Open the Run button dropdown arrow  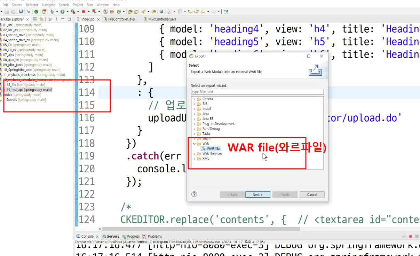click(x=68, y=11)
